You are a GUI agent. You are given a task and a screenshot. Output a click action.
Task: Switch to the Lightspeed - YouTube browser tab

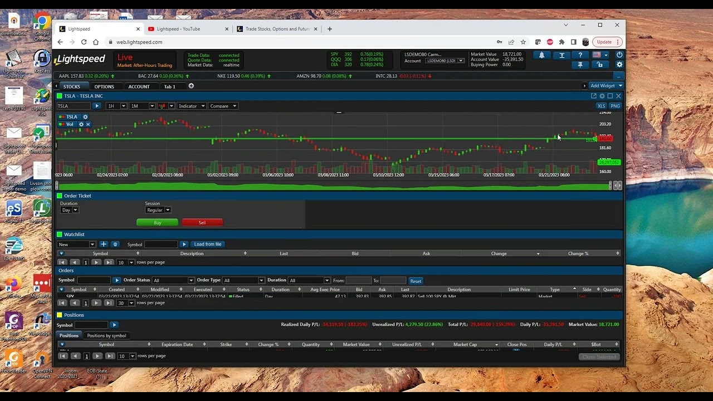187,29
